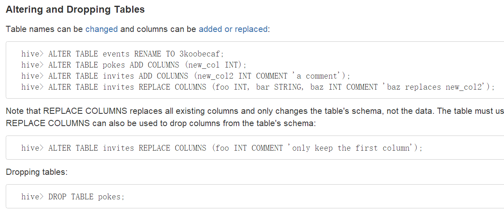
Task: Click the ALTER TABLE events RENAME line
Action: [x=122, y=54]
